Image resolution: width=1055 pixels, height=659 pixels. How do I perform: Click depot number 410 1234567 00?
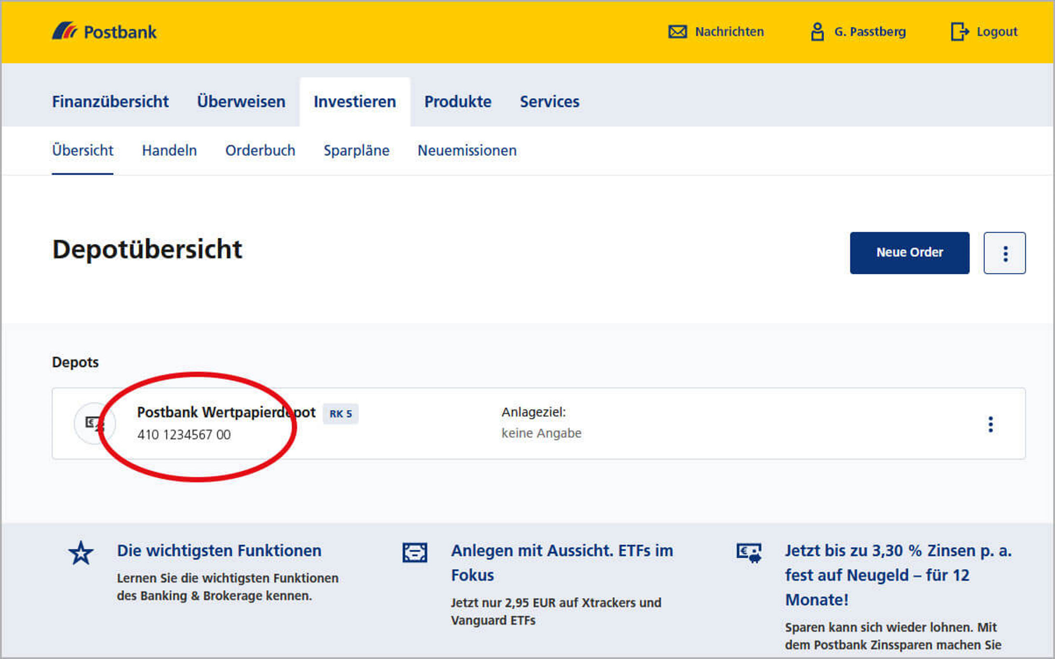184,435
